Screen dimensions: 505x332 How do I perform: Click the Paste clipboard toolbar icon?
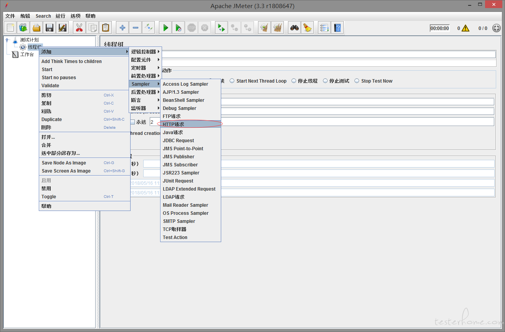click(106, 28)
